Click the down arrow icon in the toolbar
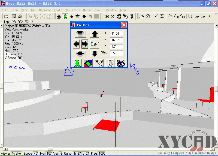 pyautogui.click(x=84, y=16)
